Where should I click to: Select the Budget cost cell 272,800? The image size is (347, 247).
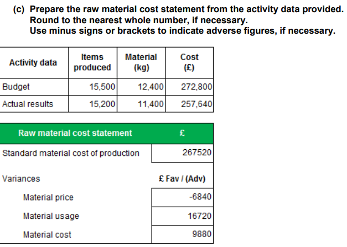pyautogui.click(x=189, y=87)
